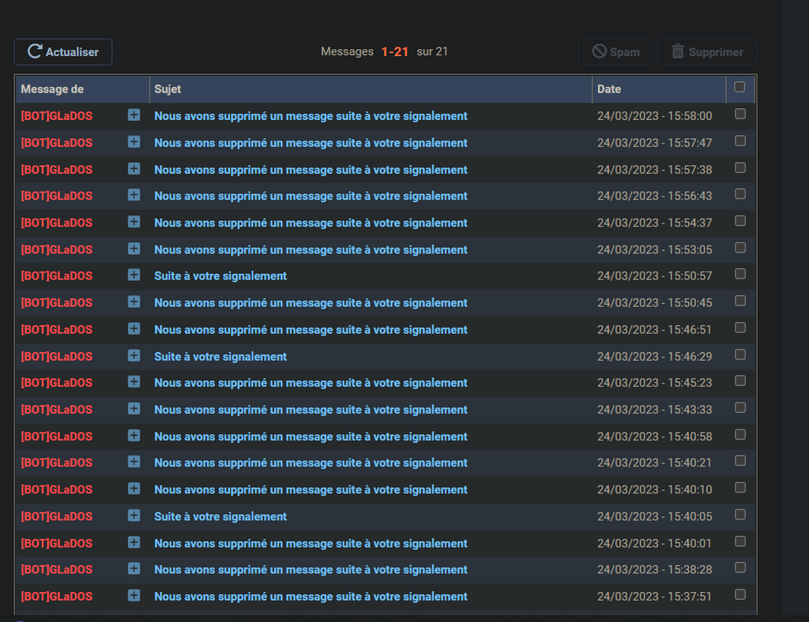Expand the plus icon for the 15:45:23 message
The width and height of the screenshot is (809, 622).
coord(134,382)
